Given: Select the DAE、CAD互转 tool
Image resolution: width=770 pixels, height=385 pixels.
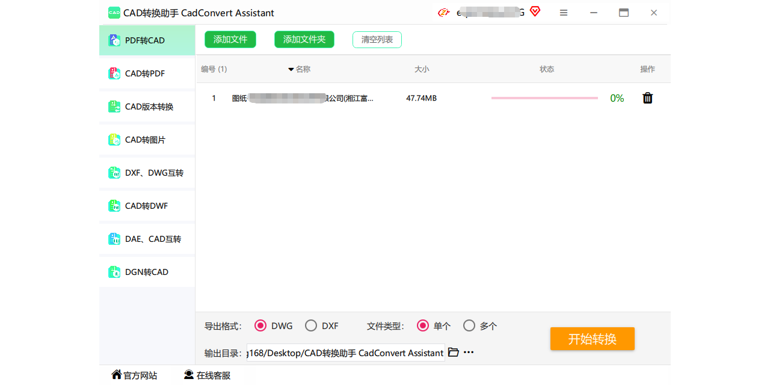Looking at the screenshot, I should click(x=147, y=238).
